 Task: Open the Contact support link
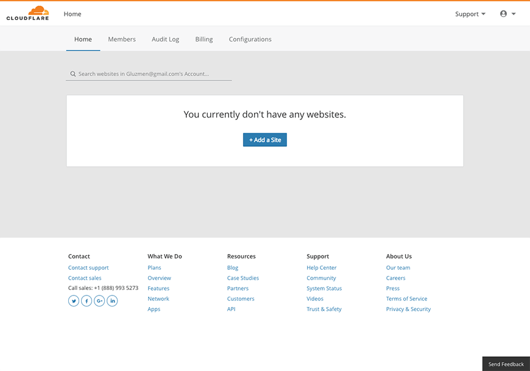tap(88, 267)
